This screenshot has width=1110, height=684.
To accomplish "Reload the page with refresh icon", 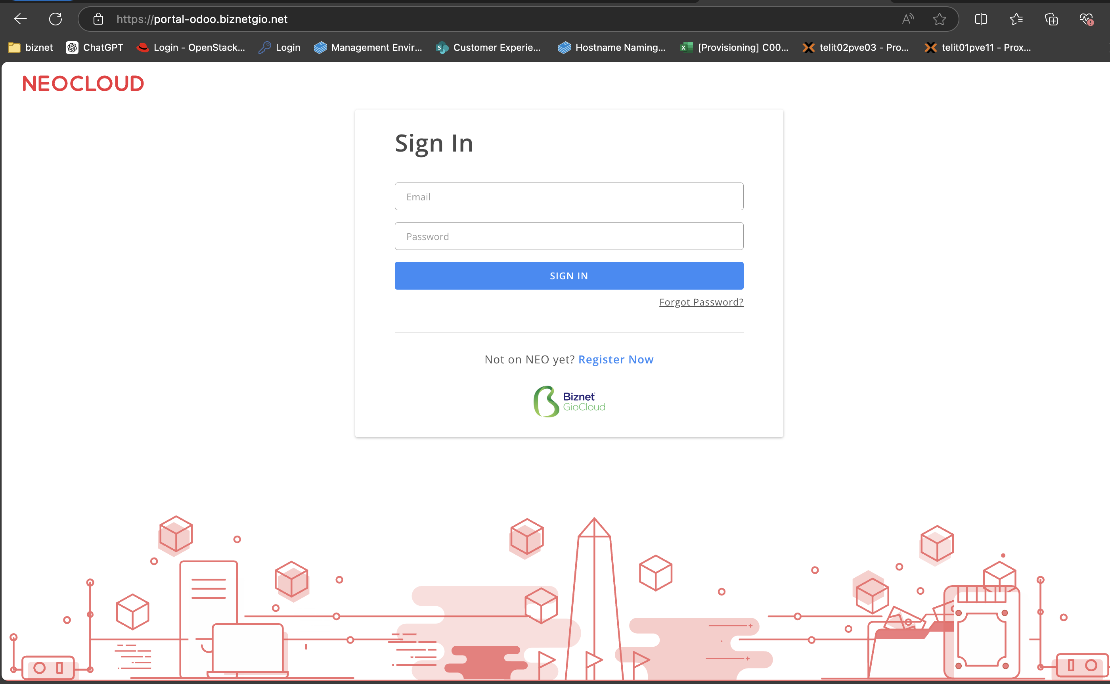I will [x=55, y=19].
